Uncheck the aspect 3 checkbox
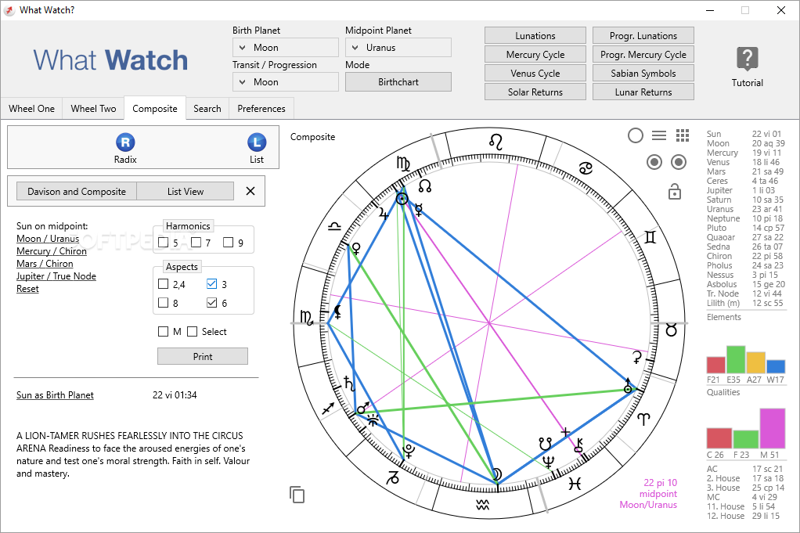The image size is (800, 533). click(211, 284)
